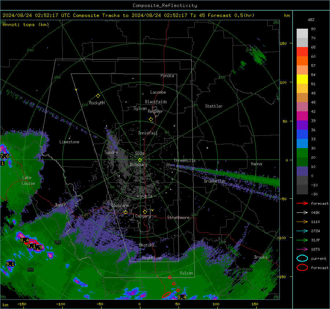The image size is (330, 309).
Task: Click the Hanna label
Action: [x=256, y=164]
